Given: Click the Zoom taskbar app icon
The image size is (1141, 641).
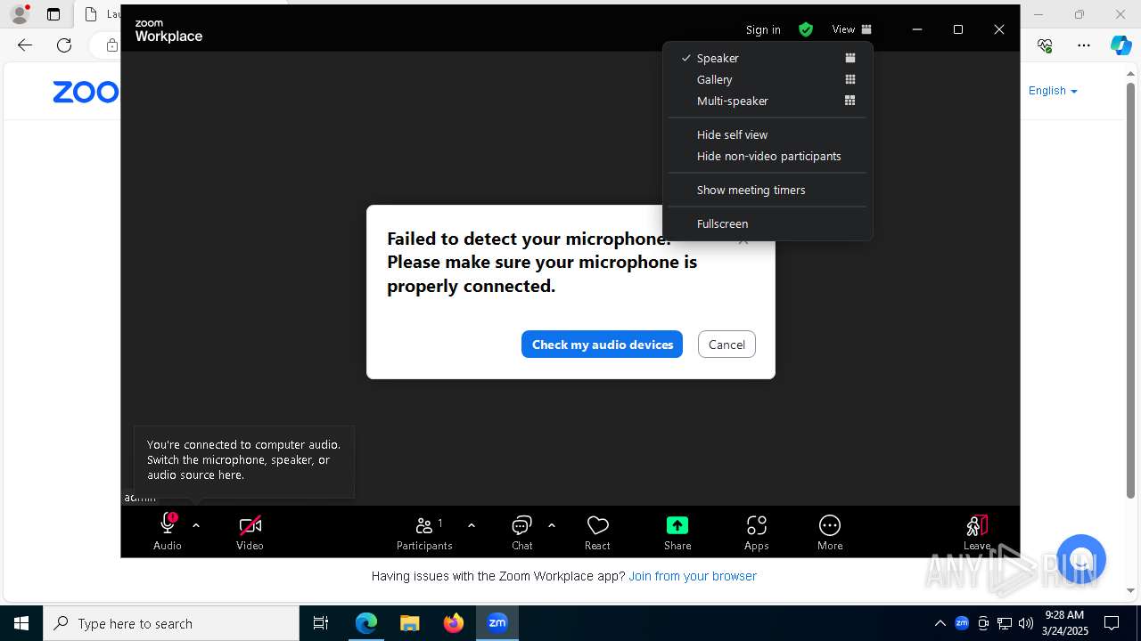Looking at the screenshot, I should point(497,623).
